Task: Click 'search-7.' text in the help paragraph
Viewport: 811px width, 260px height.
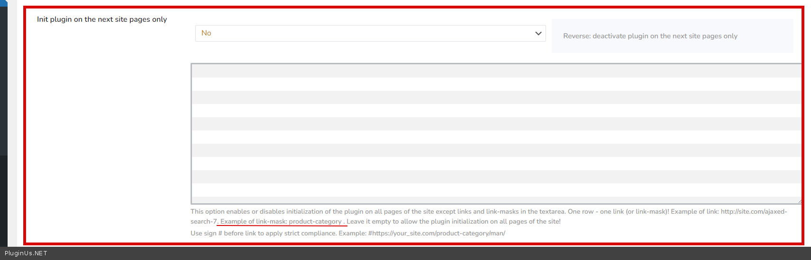Action: click(203, 222)
